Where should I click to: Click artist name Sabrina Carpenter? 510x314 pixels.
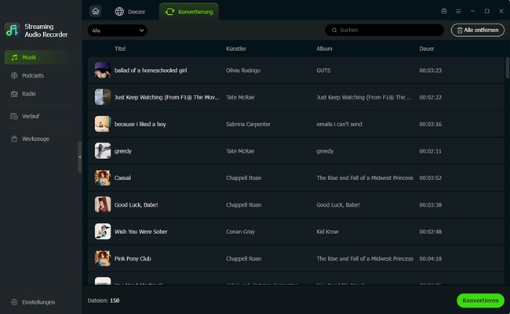point(248,124)
